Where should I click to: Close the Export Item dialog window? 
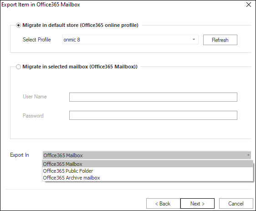(249, 5)
